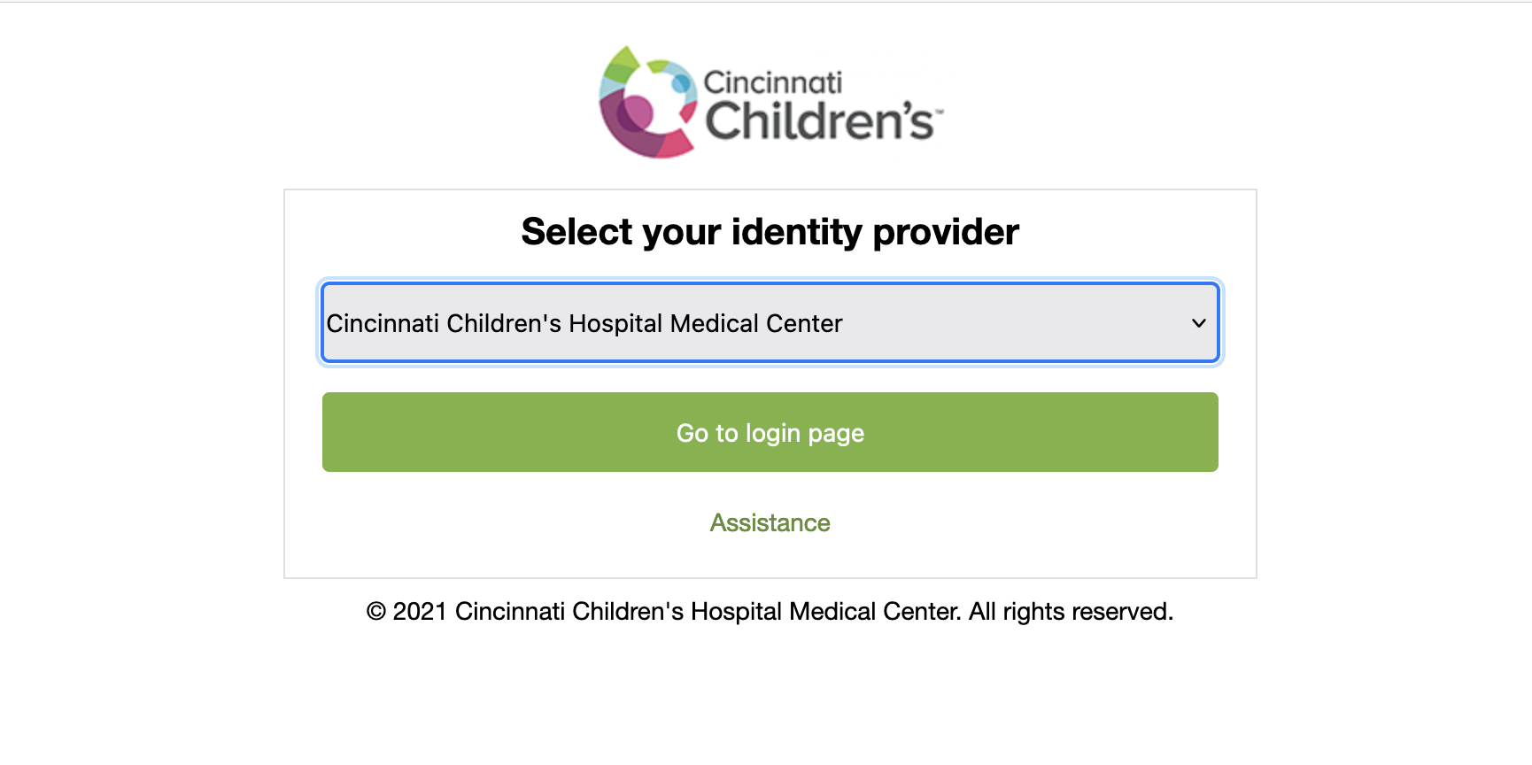The width and height of the screenshot is (1532, 765).
Task: Open the Assistance link
Action: [x=770, y=523]
